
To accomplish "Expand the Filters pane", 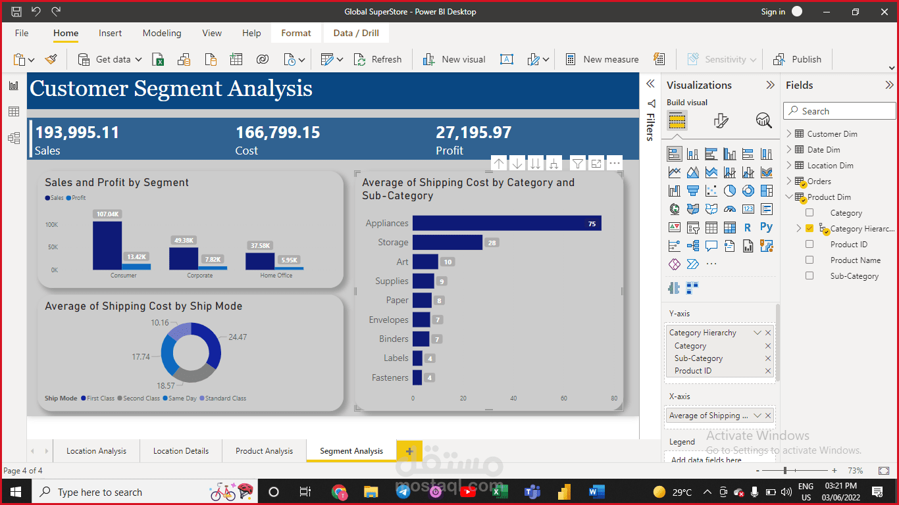I will [x=650, y=84].
